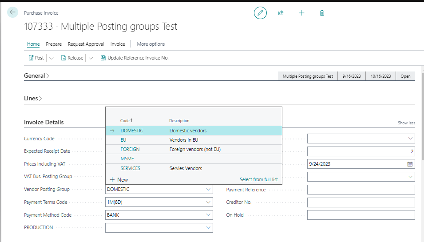Select the EU vendor posting group
424x242 pixels.
[123, 140]
